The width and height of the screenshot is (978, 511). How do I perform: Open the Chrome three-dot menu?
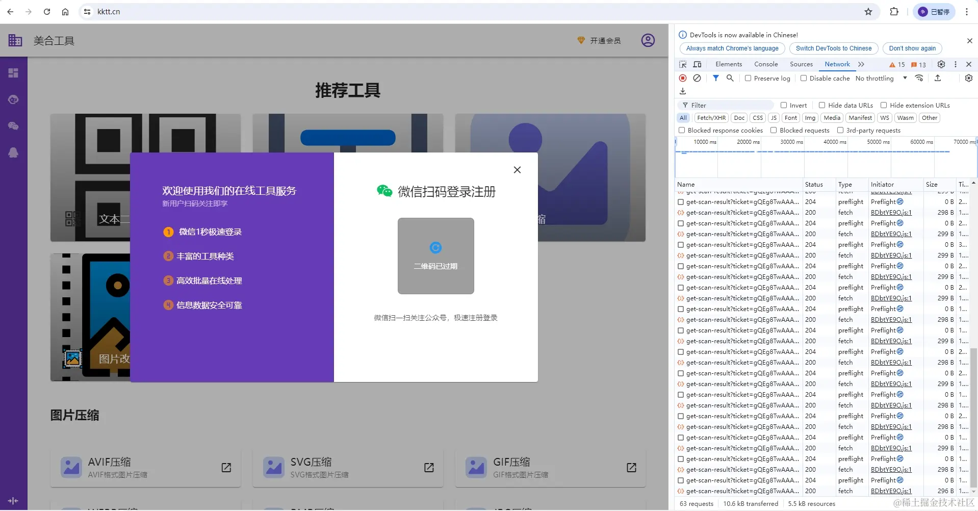point(967,12)
